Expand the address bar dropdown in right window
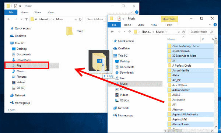221x133 pixels. tap(179, 32)
